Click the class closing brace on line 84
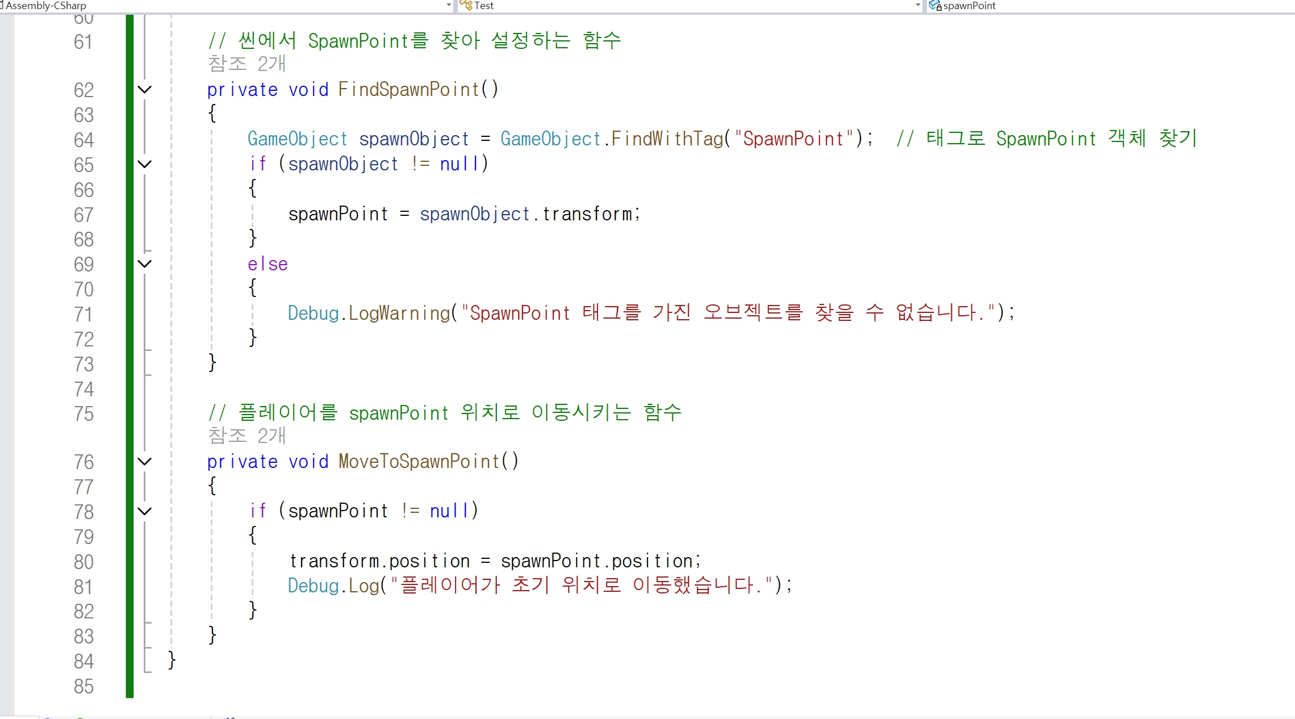The image size is (1295, 719). 172,660
